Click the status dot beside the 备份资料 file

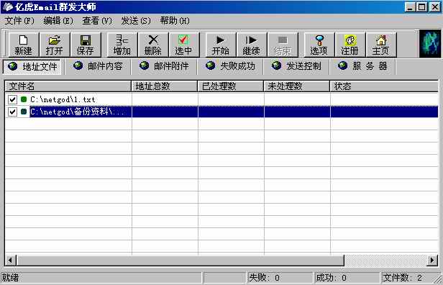[24, 112]
